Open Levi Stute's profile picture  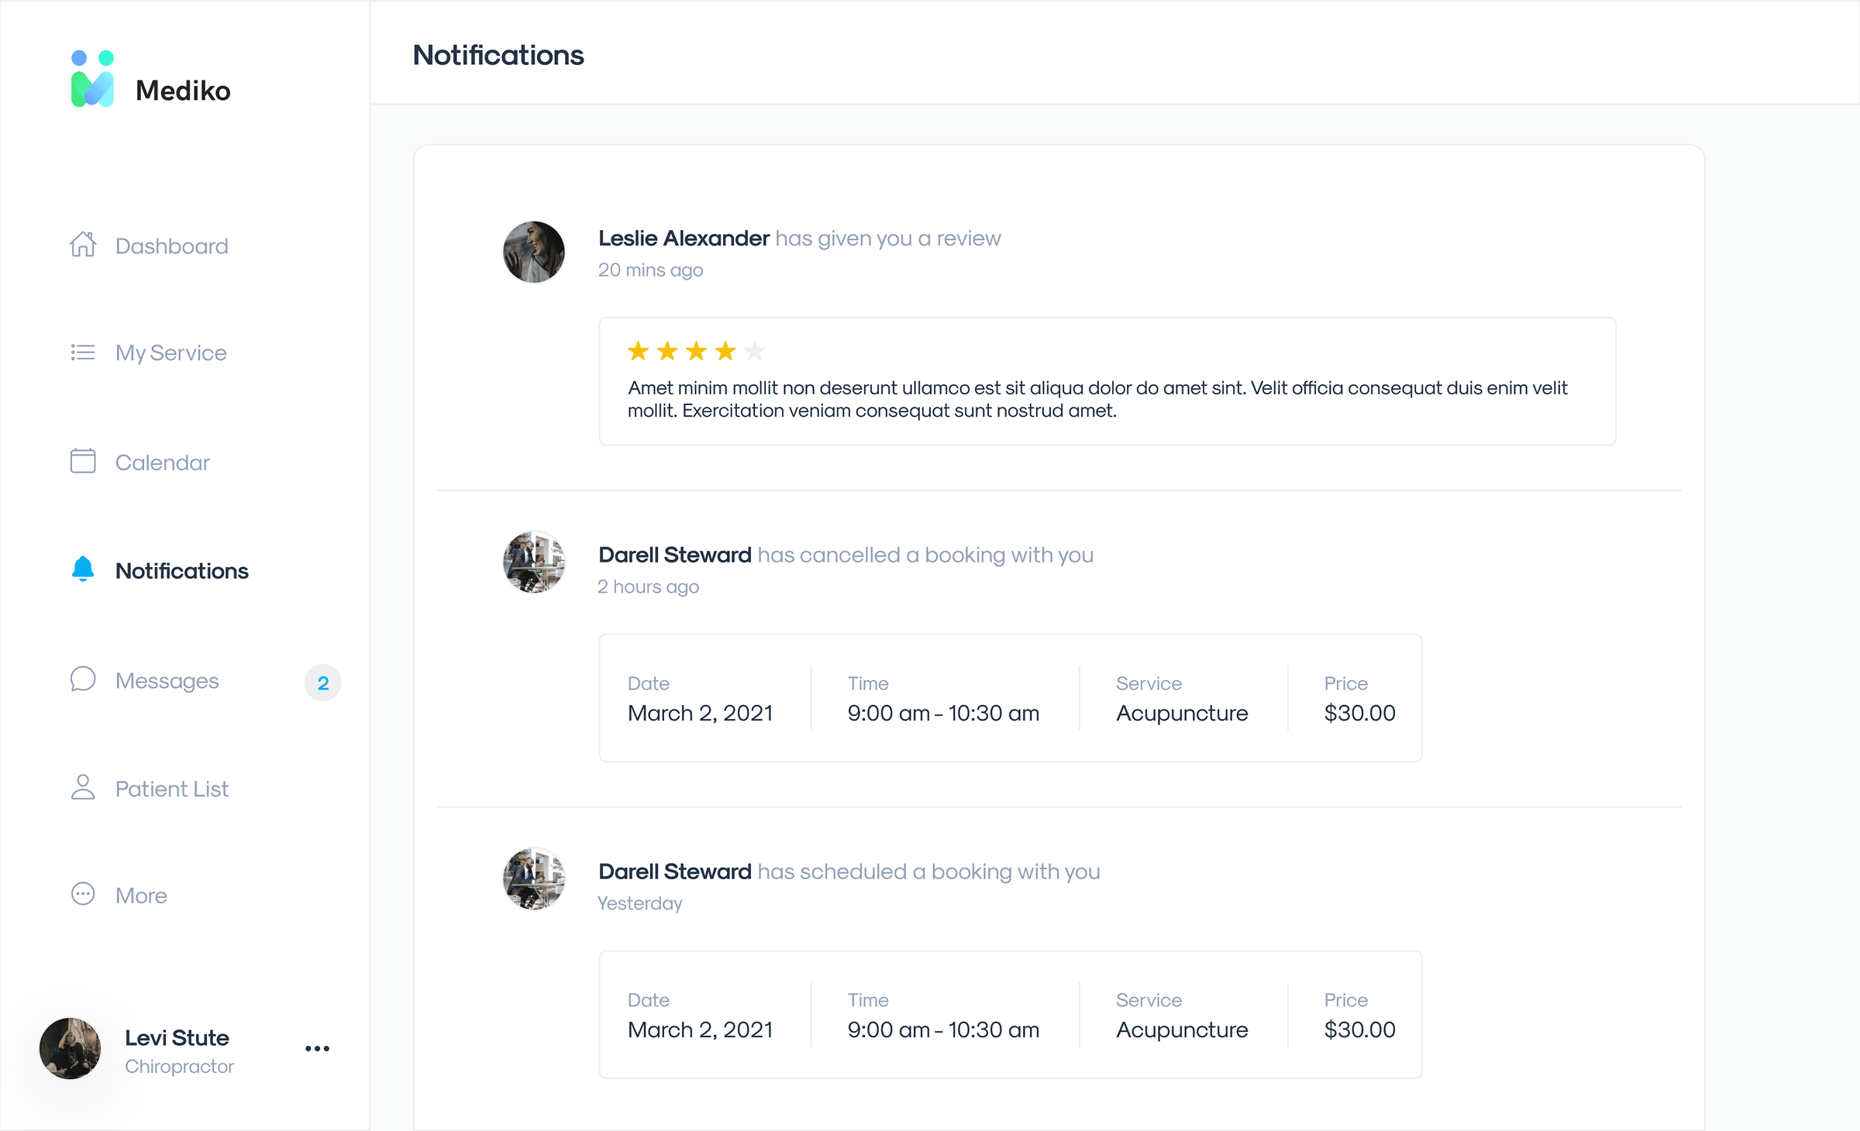[x=70, y=1048]
